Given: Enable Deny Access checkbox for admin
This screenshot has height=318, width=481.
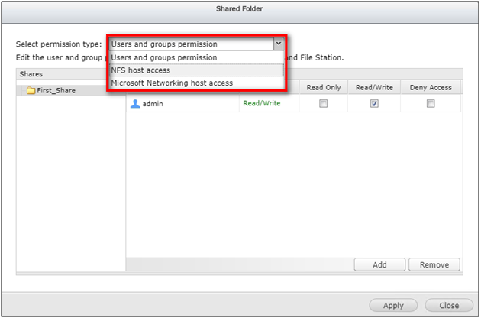Looking at the screenshot, I should point(431,104).
